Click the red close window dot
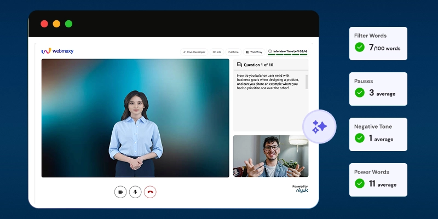438x219 pixels. [x=44, y=24]
